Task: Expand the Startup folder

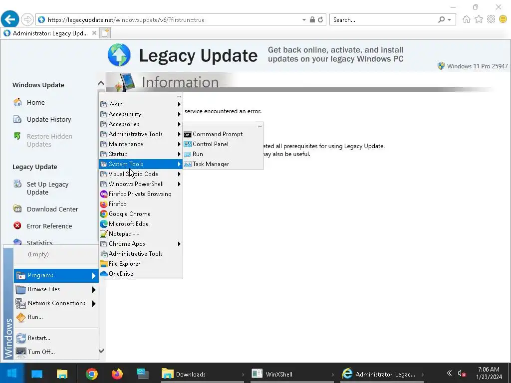Action: (x=140, y=154)
